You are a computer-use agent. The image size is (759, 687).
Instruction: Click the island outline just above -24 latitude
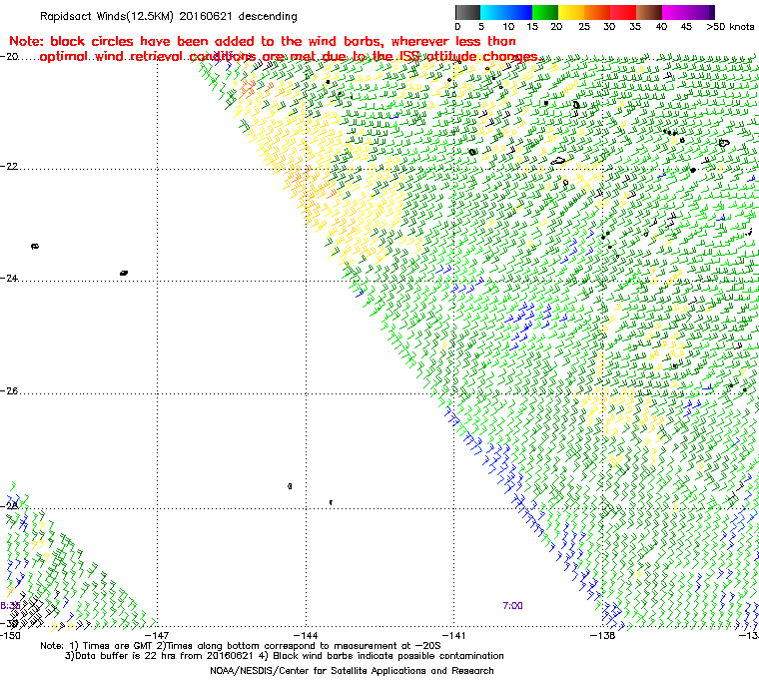click(x=124, y=273)
